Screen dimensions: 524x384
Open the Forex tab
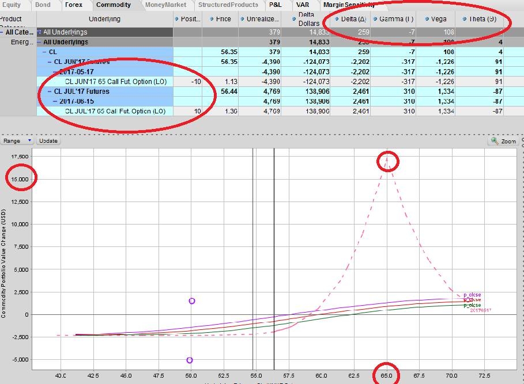coord(74,5)
